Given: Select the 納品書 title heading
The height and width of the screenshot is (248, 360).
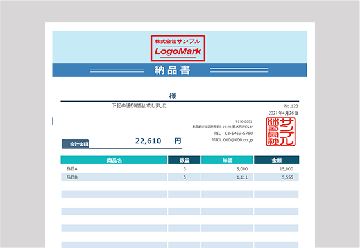Looking at the screenshot, I should [172, 70].
